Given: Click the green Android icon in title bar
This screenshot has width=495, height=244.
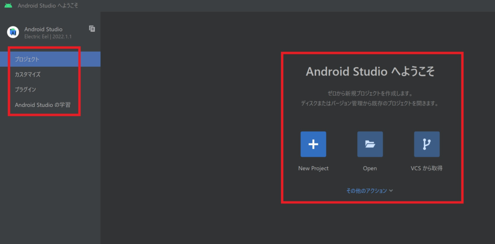Looking at the screenshot, I should click(8, 5).
